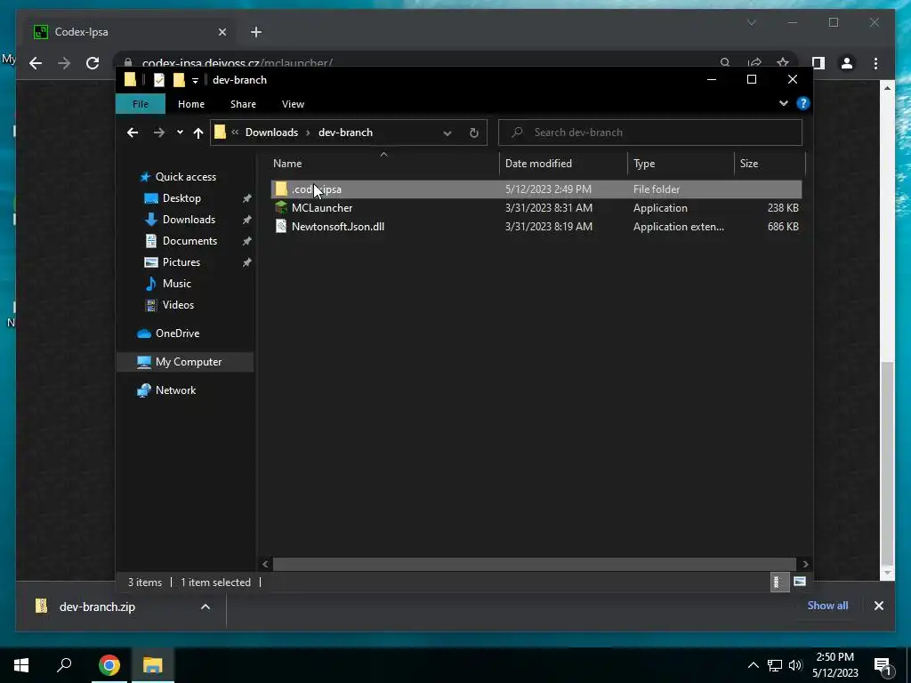The width and height of the screenshot is (911, 683).
Task: Click the Chrome taskbar icon
Action: [x=109, y=665]
